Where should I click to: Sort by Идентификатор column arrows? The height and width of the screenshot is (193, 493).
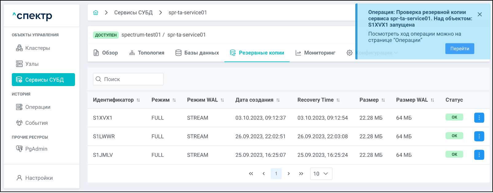click(x=138, y=100)
